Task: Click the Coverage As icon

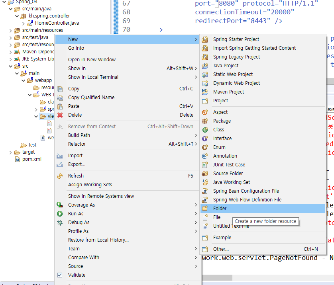Action: coord(60,205)
